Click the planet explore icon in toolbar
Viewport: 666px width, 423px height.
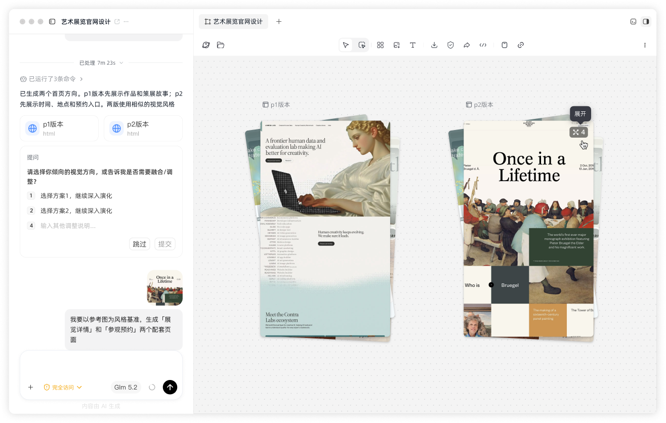[206, 45]
